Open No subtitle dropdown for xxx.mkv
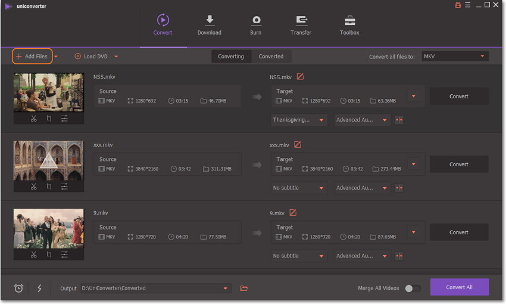The width and height of the screenshot is (506, 304). (299, 188)
